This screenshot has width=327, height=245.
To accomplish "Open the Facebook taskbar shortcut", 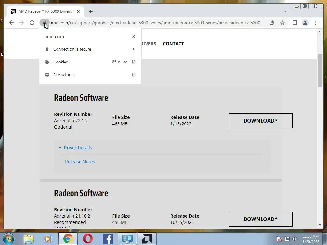I will click(x=108, y=239).
